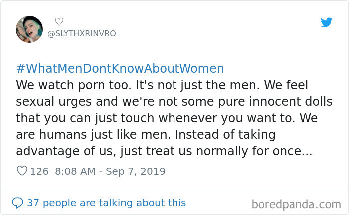
Task: Click the blue reply speech bubble icon
Action: (x=17, y=203)
